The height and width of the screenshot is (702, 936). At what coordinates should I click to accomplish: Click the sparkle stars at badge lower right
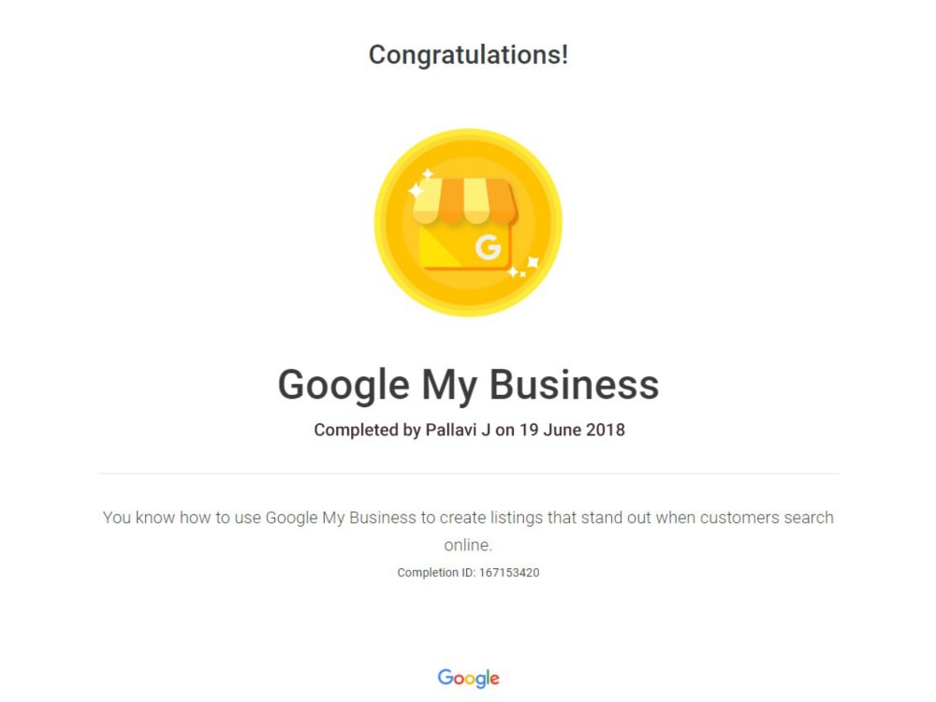[523, 267]
